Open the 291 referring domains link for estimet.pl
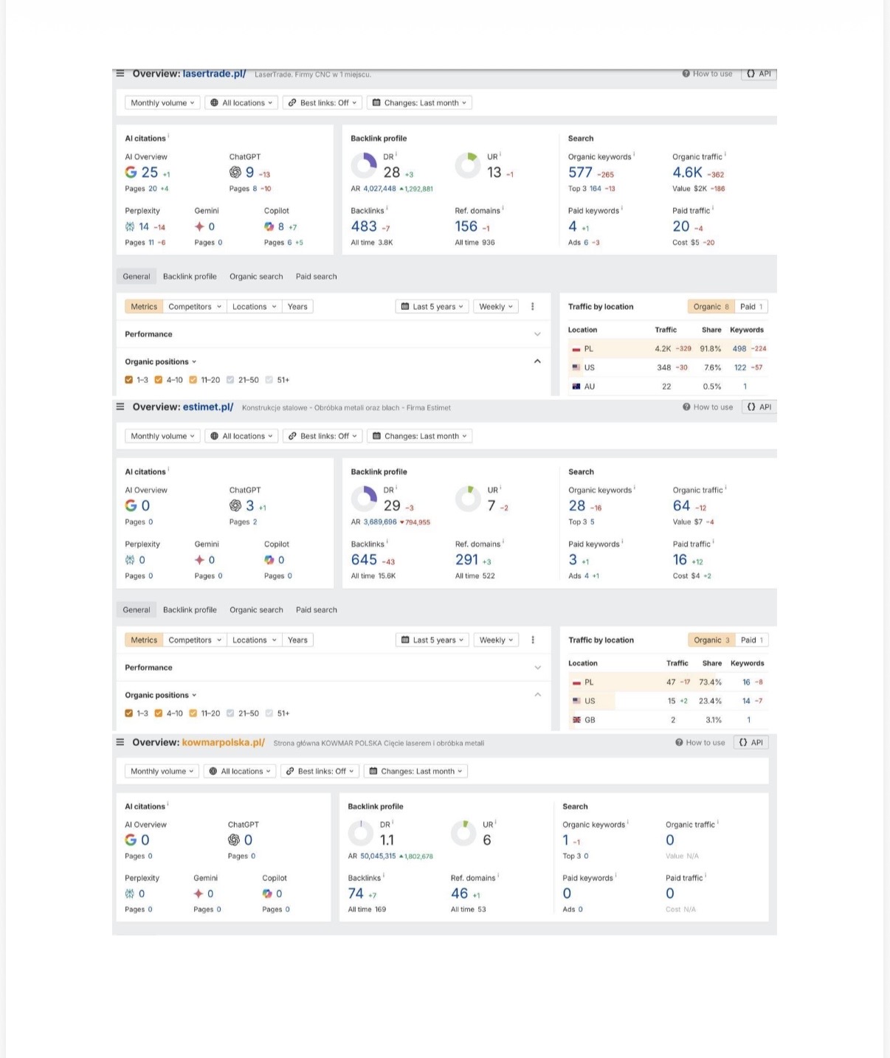Image resolution: width=890 pixels, height=1058 pixels. click(x=466, y=560)
